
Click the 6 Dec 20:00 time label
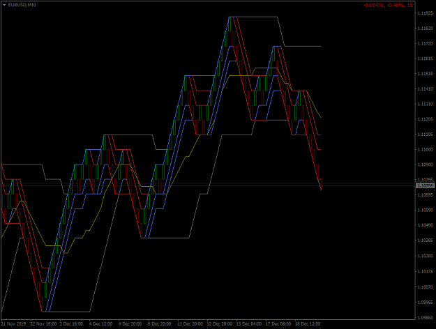point(159,324)
